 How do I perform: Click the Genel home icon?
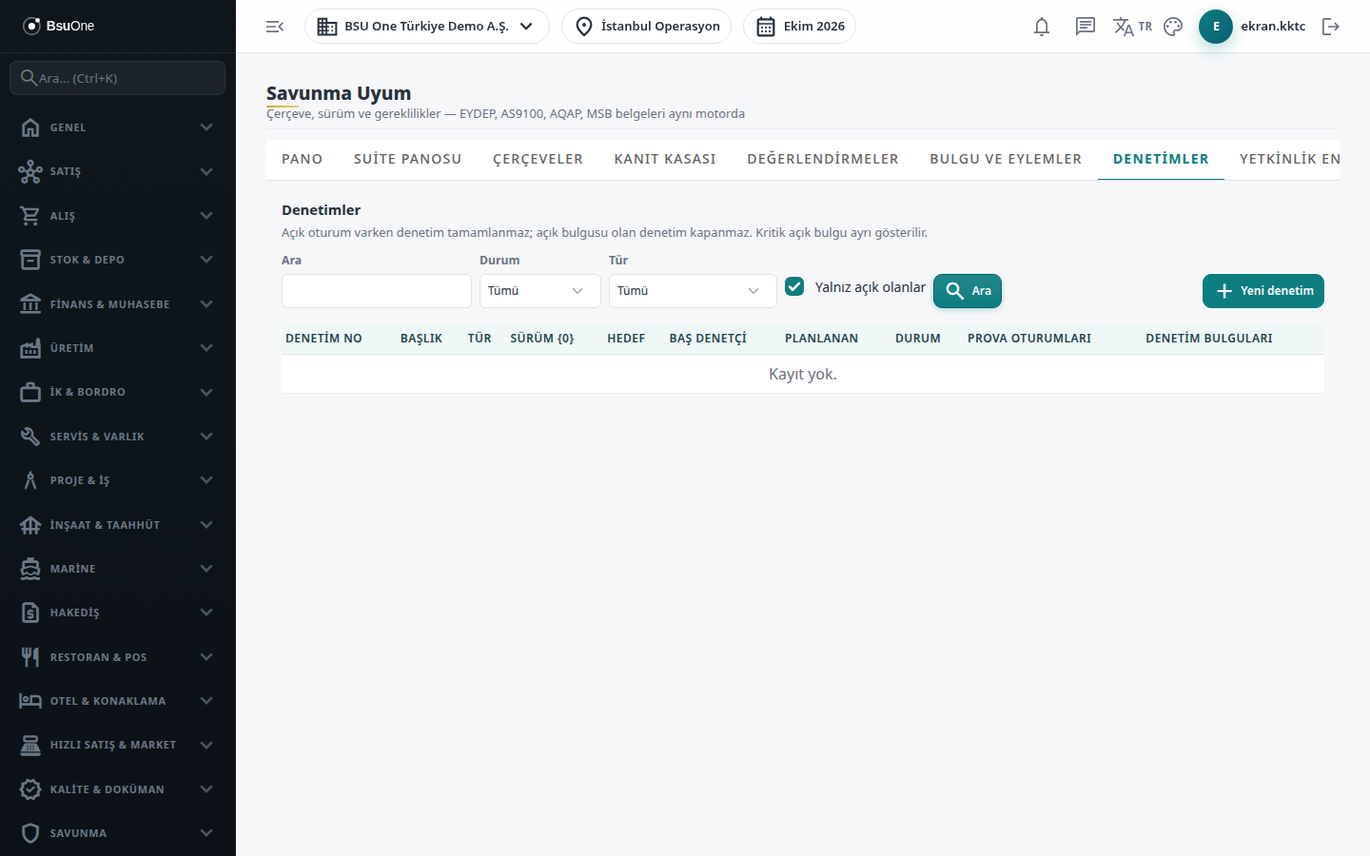[30, 127]
